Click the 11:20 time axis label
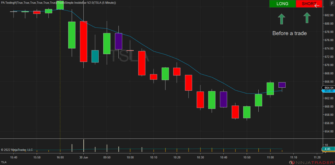 (317, 157)
